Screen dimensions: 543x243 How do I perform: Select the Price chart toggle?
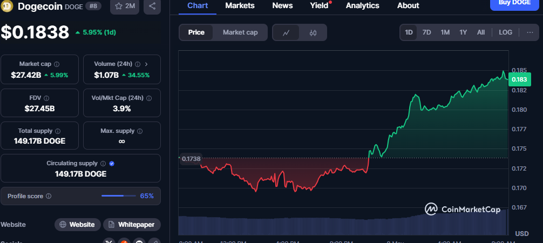pyautogui.click(x=196, y=32)
